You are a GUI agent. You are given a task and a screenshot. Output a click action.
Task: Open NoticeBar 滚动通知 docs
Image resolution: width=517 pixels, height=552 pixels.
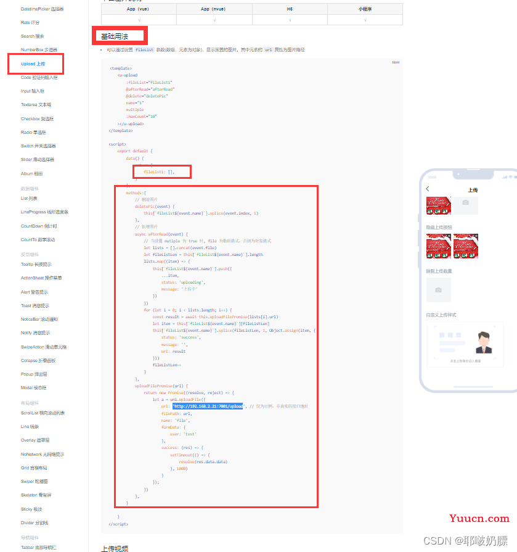tap(39, 319)
